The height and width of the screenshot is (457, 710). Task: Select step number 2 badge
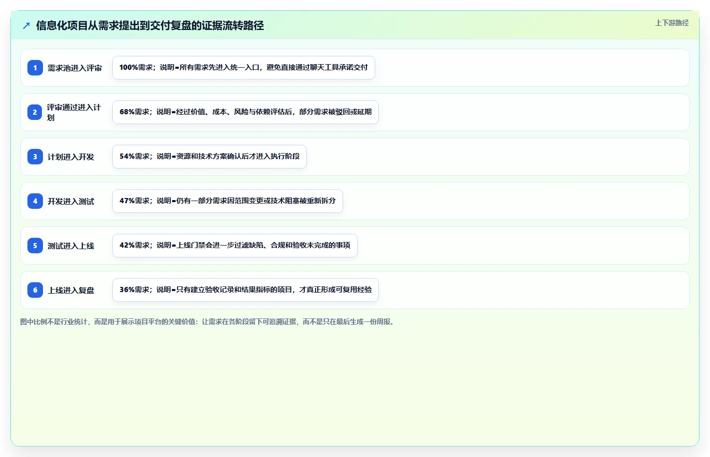pos(35,112)
